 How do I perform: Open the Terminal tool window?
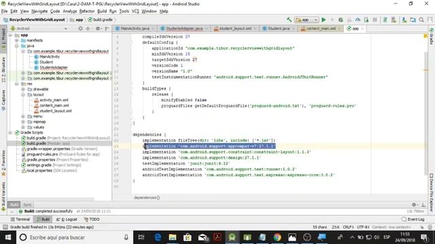click(20, 219)
